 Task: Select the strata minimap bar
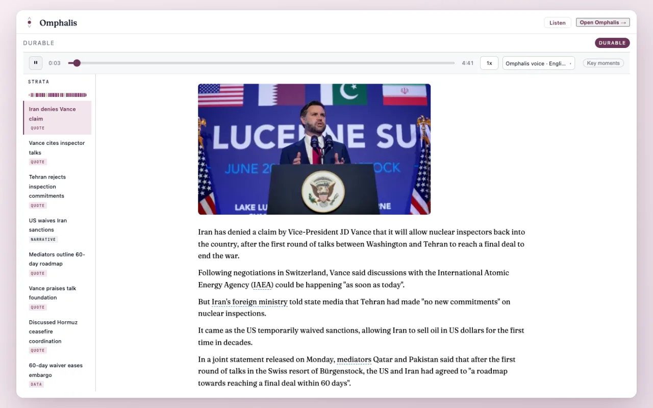coord(58,95)
